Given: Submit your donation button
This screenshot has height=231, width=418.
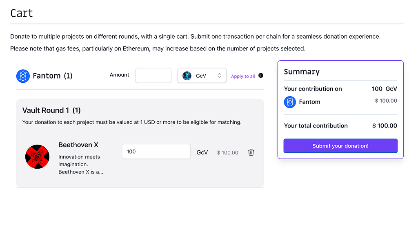Looking at the screenshot, I should 340,146.
